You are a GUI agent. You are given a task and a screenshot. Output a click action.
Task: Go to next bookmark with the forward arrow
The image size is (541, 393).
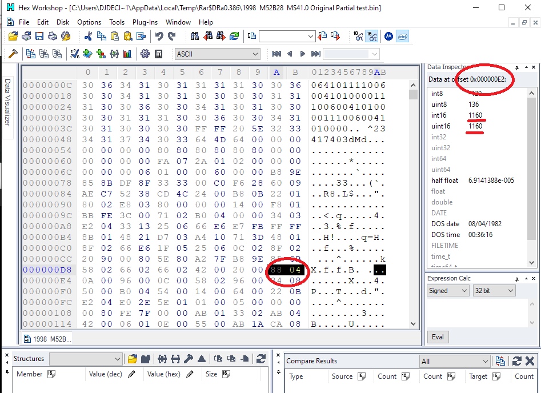click(303, 54)
